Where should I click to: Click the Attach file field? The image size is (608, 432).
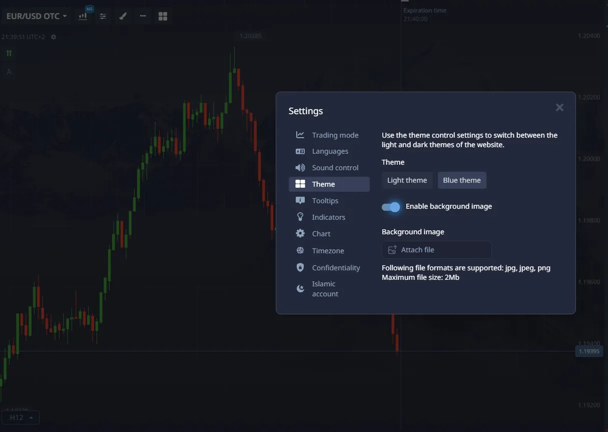pos(436,250)
